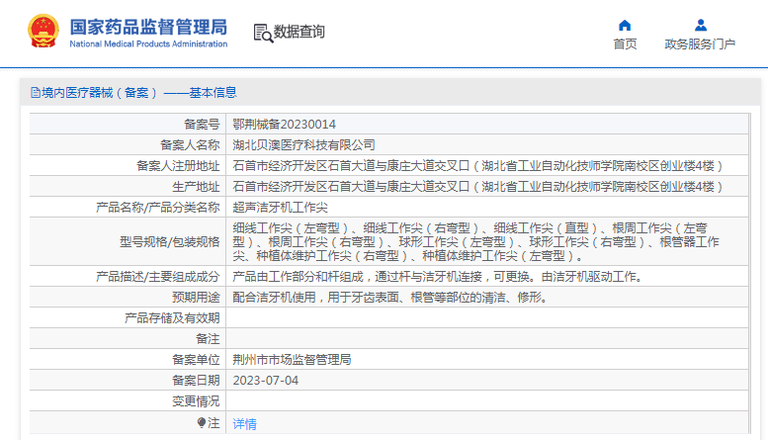Click the 备案日期 label
The image size is (768, 440).
(196, 381)
